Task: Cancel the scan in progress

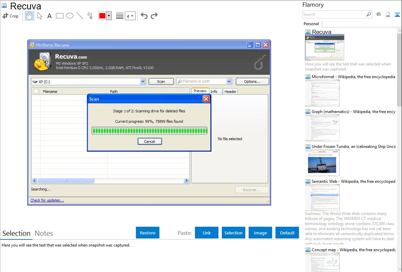Action: click(x=149, y=142)
